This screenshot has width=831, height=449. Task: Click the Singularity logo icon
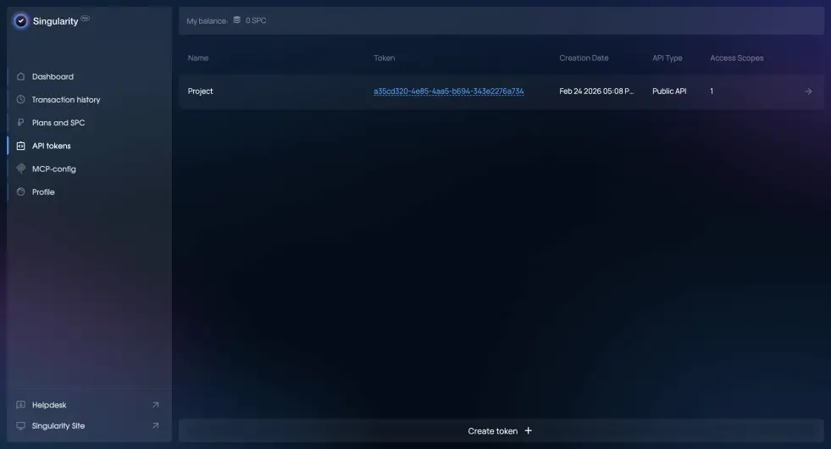tap(21, 21)
